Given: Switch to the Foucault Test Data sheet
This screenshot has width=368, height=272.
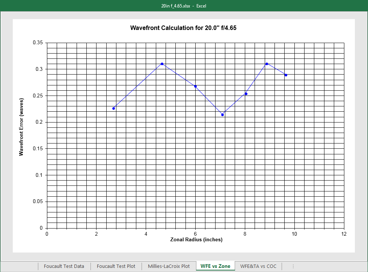Looking at the screenshot, I should click(64, 266).
